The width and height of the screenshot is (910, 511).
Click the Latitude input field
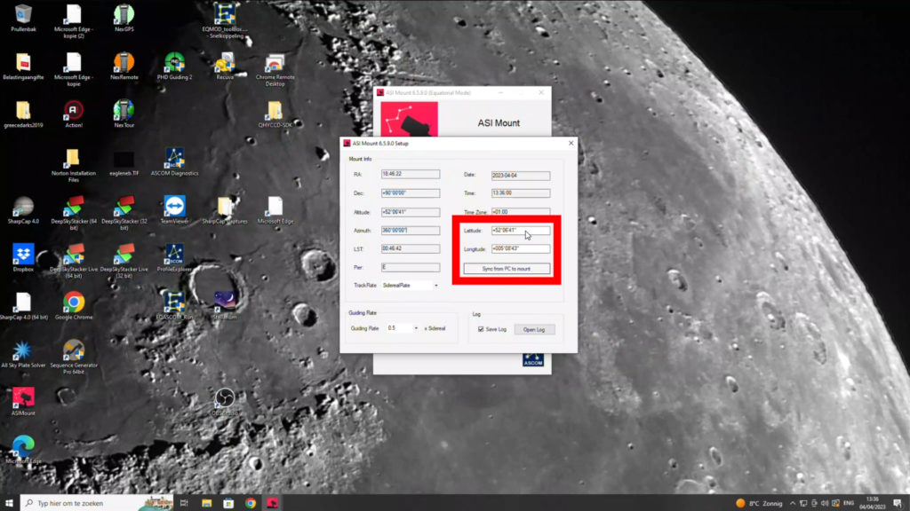coord(521,231)
